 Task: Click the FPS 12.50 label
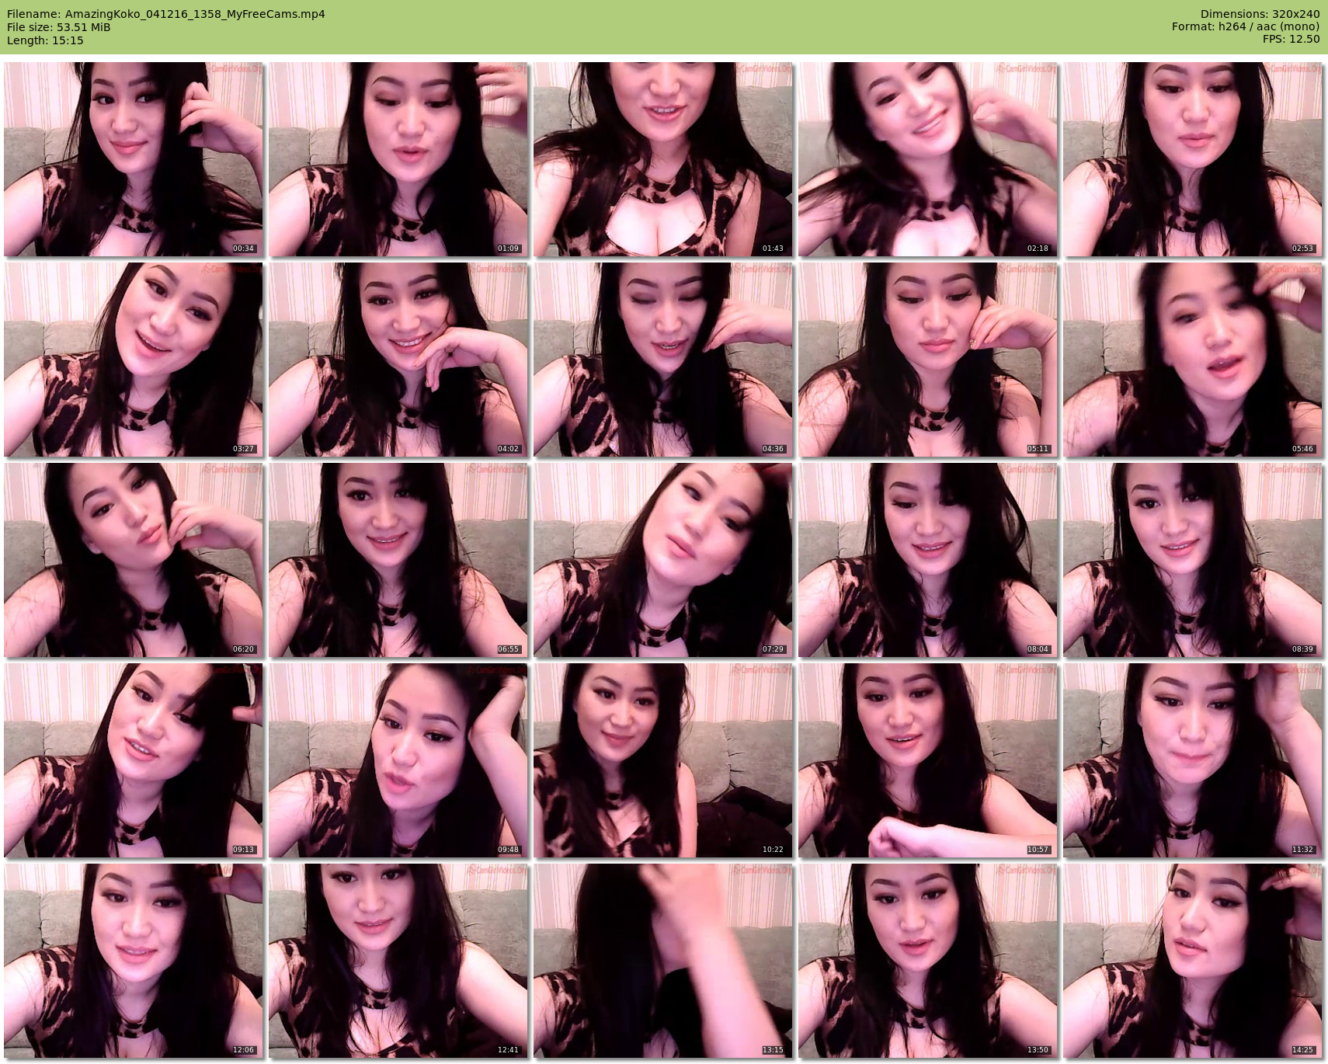[x=1291, y=39]
